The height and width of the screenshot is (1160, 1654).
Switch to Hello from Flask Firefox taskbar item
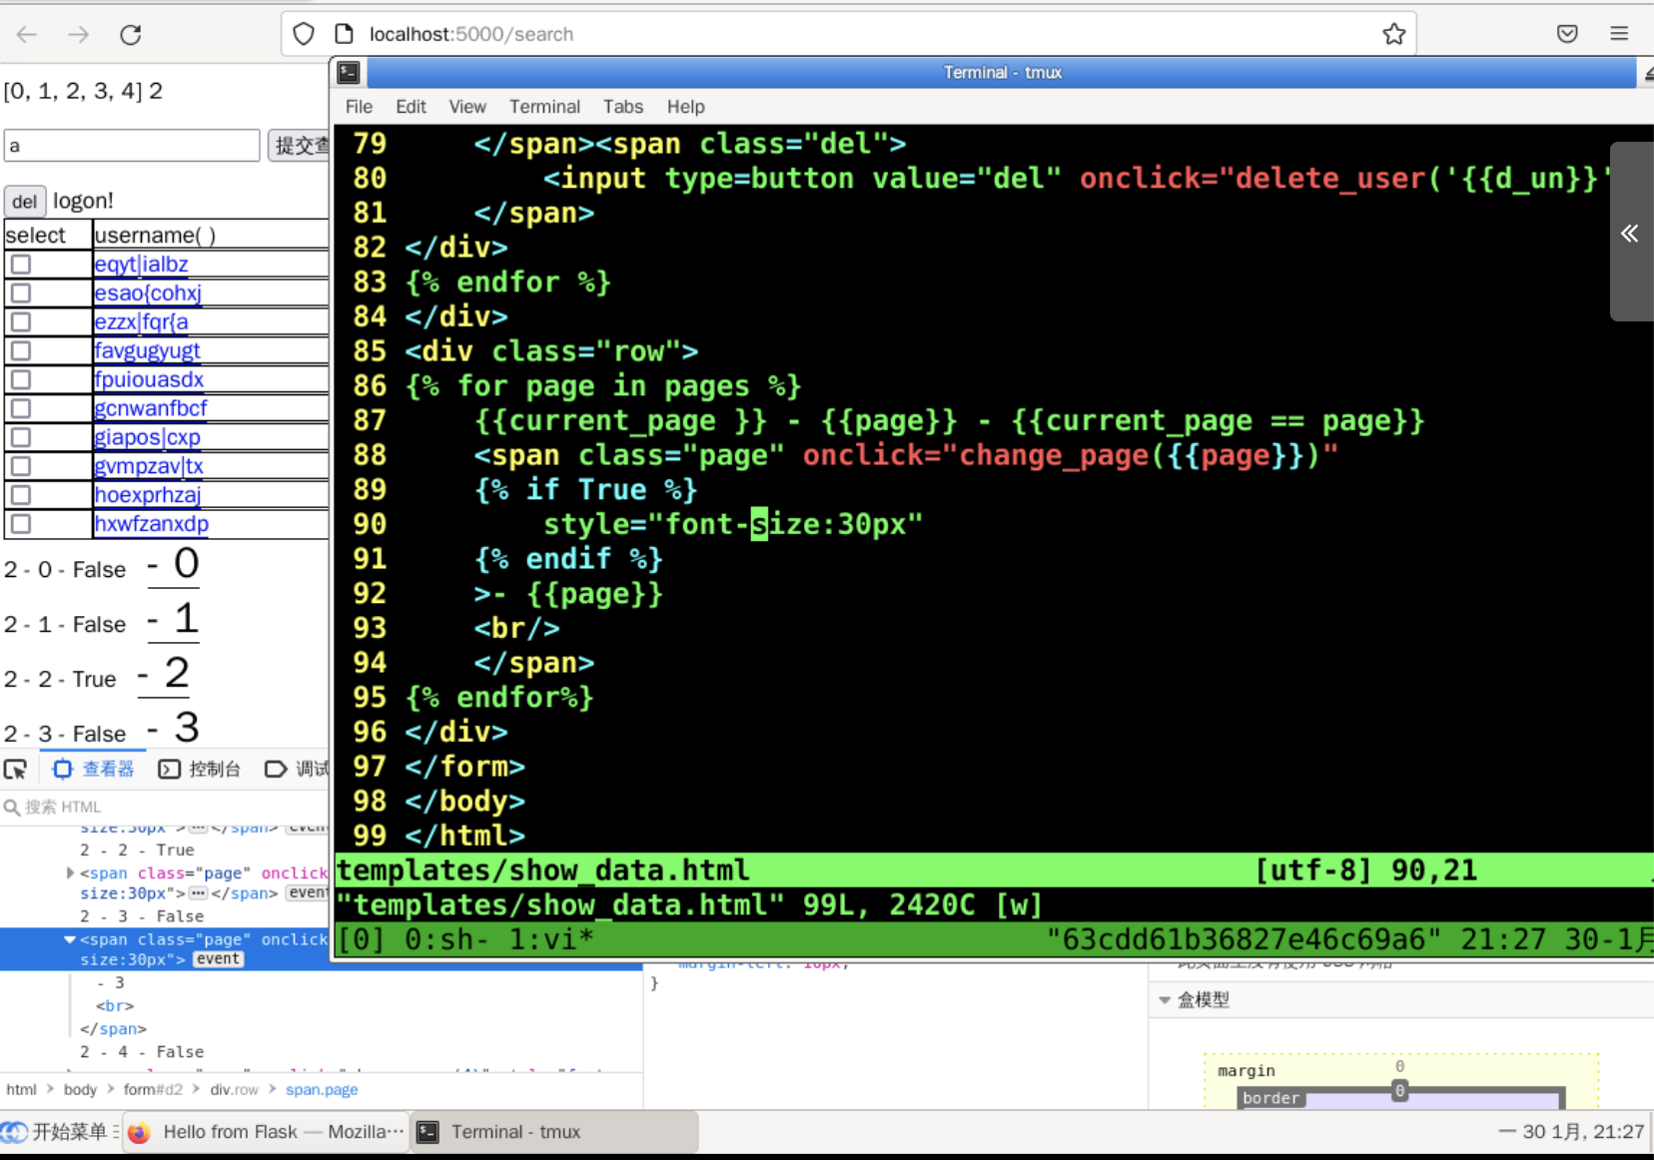266,1132
